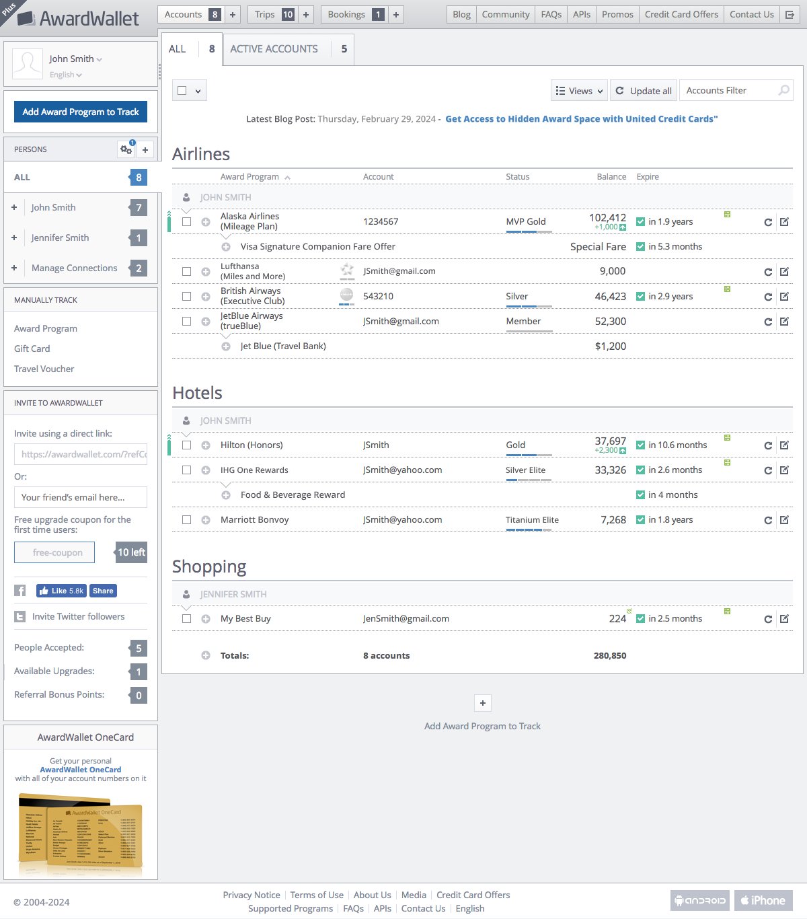Open the Views dropdown
The image size is (807, 919).
579,91
